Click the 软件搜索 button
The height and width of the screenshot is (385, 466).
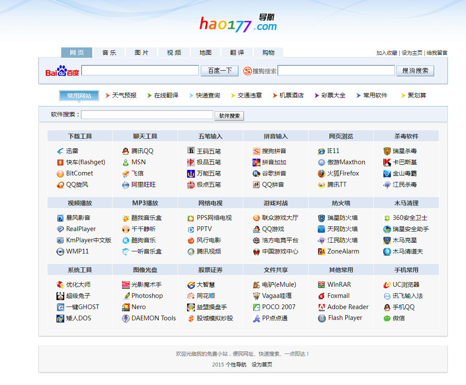click(x=229, y=116)
